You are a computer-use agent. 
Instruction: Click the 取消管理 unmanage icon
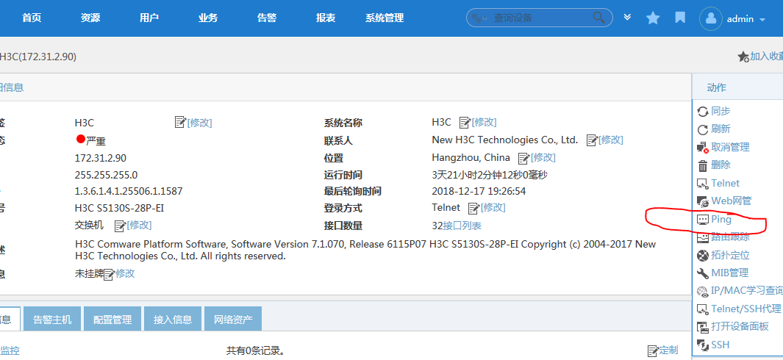pos(703,147)
